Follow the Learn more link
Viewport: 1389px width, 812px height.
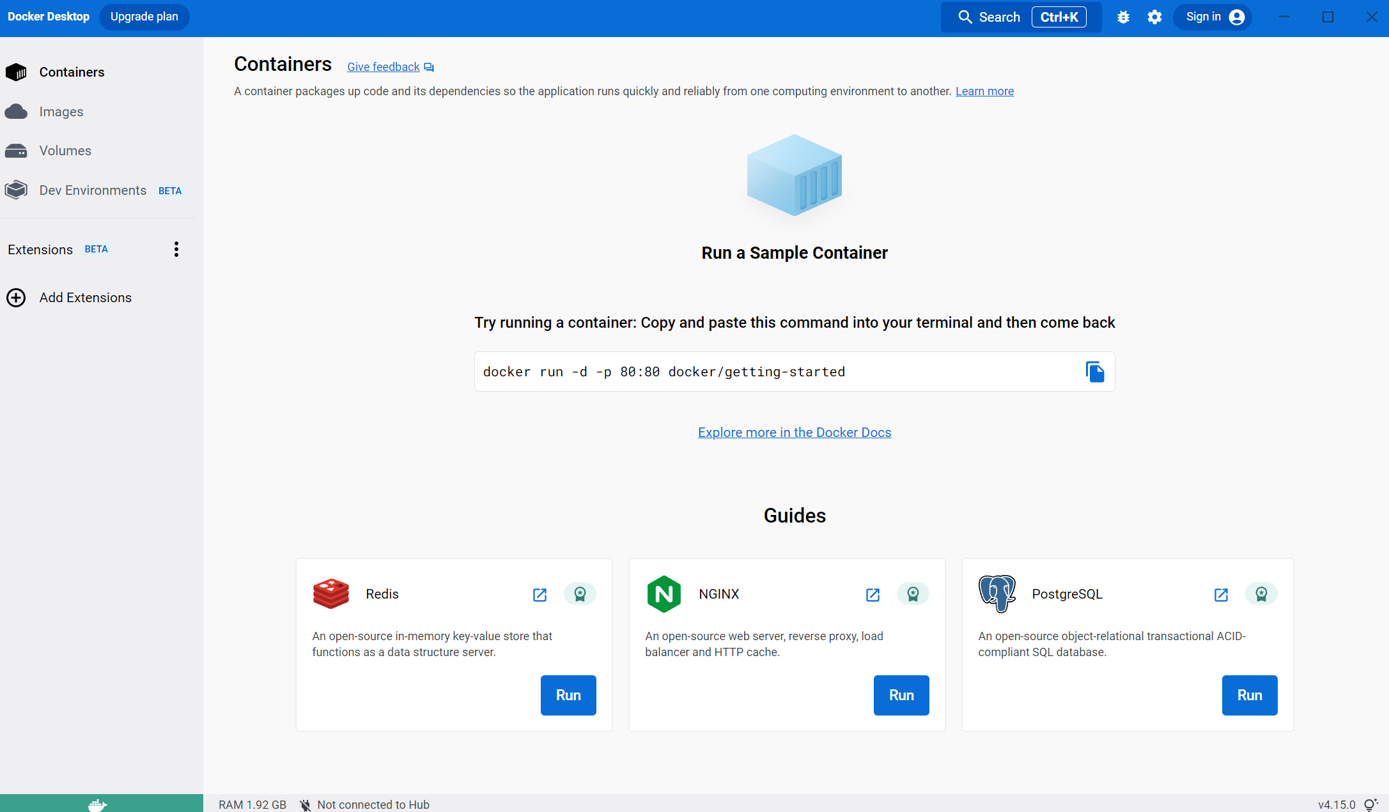click(984, 91)
